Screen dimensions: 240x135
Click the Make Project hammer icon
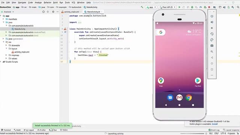142,7
